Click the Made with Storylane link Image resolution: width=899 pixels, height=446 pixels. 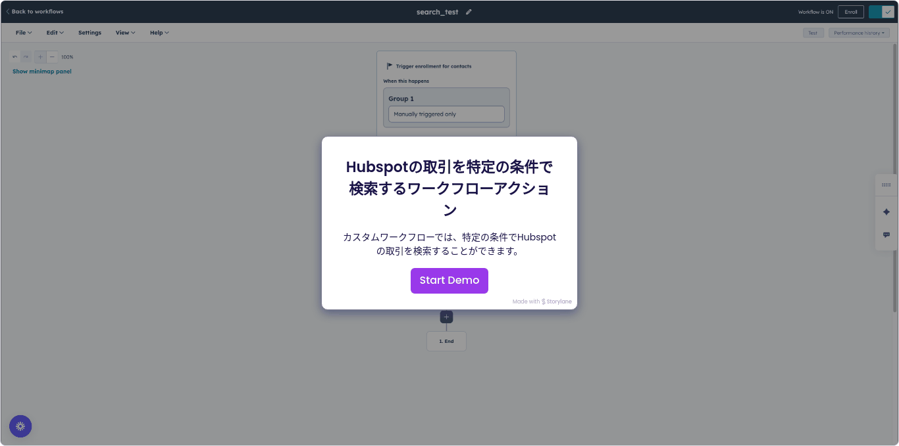(542, 302)
